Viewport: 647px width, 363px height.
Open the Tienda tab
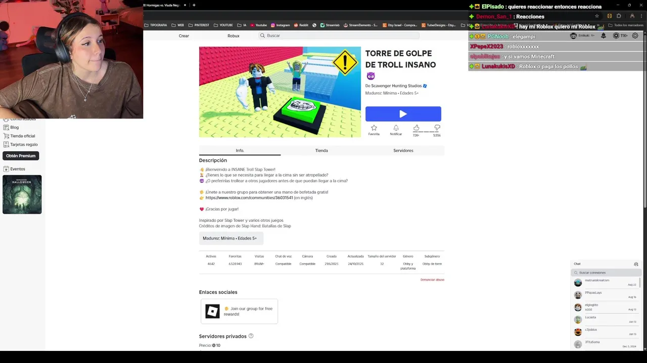click(321, 150)
